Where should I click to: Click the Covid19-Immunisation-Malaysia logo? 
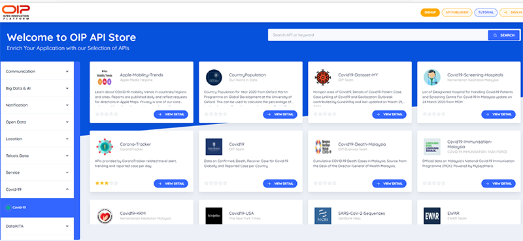point(432,147)
